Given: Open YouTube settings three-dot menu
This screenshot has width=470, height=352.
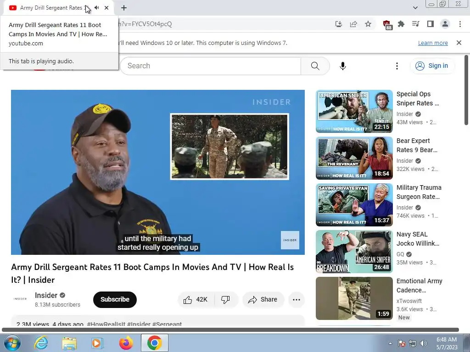Looking at the screenshot, I should point(397,66).
